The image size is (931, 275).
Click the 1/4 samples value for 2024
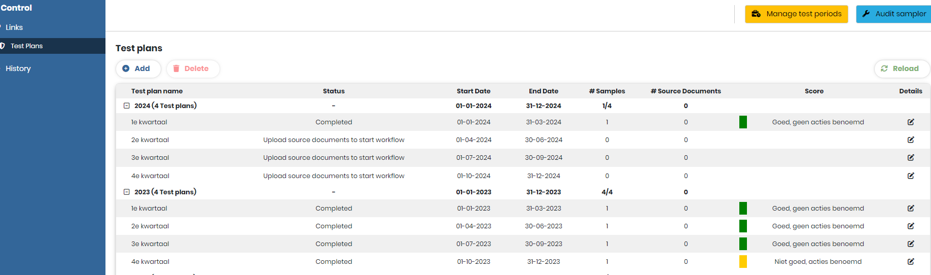pos(607,106)
